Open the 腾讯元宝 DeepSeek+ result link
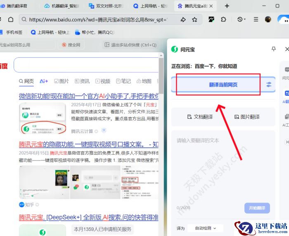 point(89,217)
